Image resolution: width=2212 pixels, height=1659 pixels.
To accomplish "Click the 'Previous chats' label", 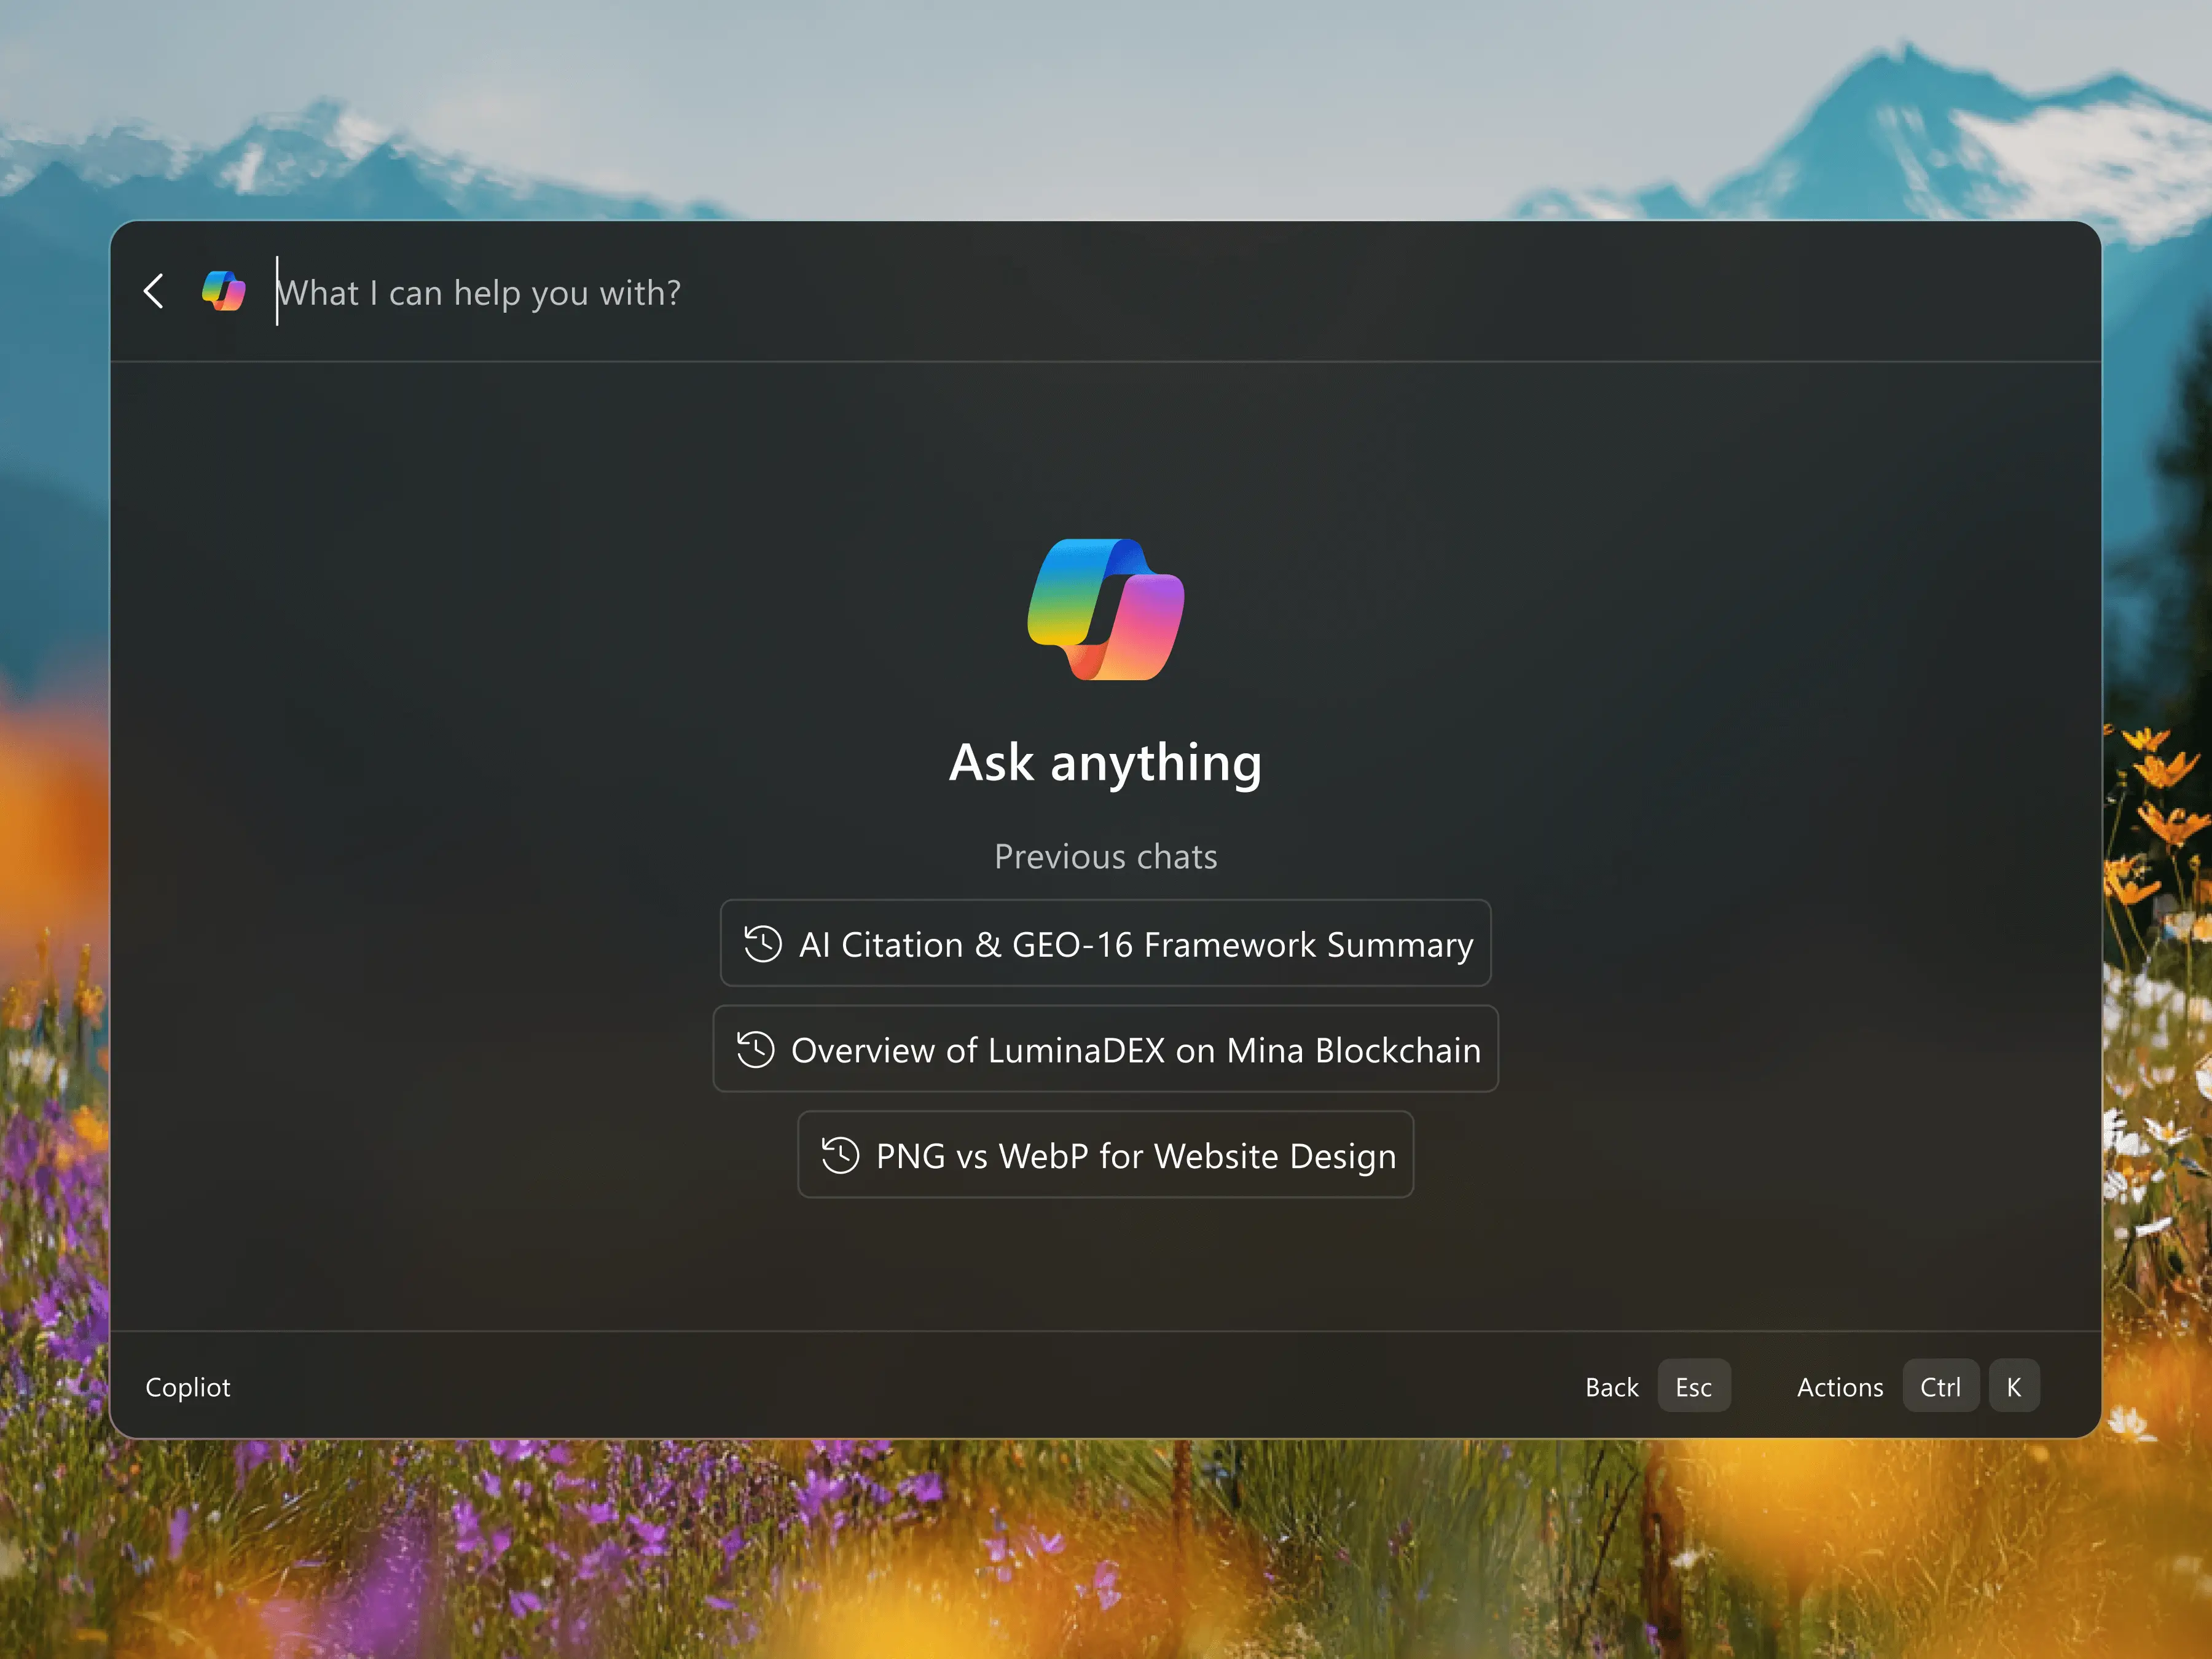I will click(1105, 857).
